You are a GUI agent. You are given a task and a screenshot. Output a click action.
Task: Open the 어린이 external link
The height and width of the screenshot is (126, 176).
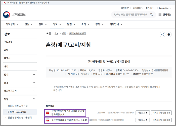point(125,8)
